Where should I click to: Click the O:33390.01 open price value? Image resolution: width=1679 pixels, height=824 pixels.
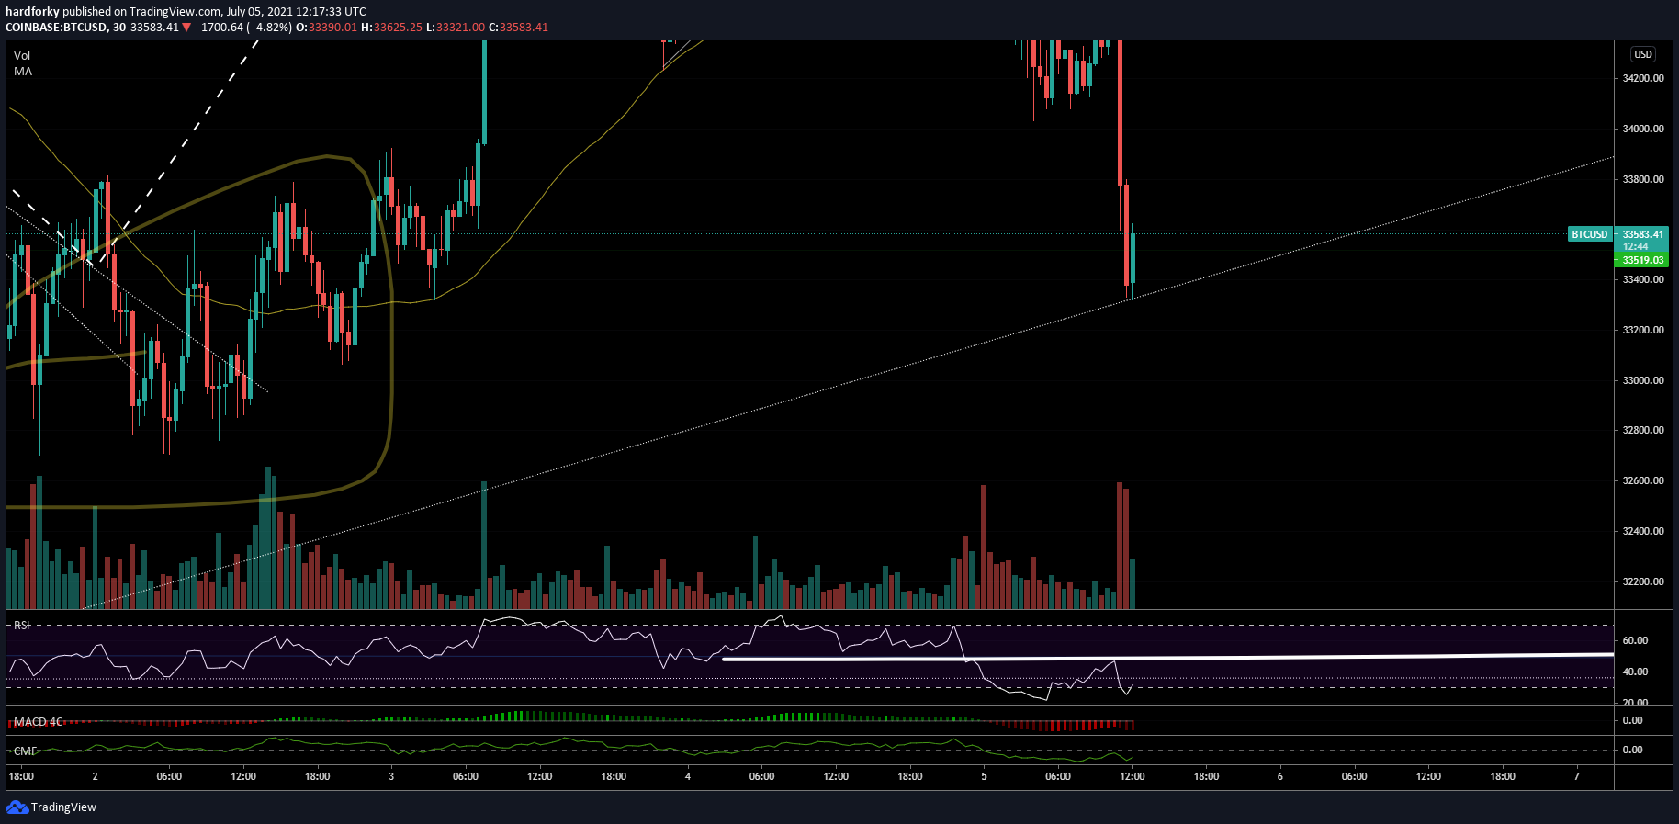[x=326, y=28]
